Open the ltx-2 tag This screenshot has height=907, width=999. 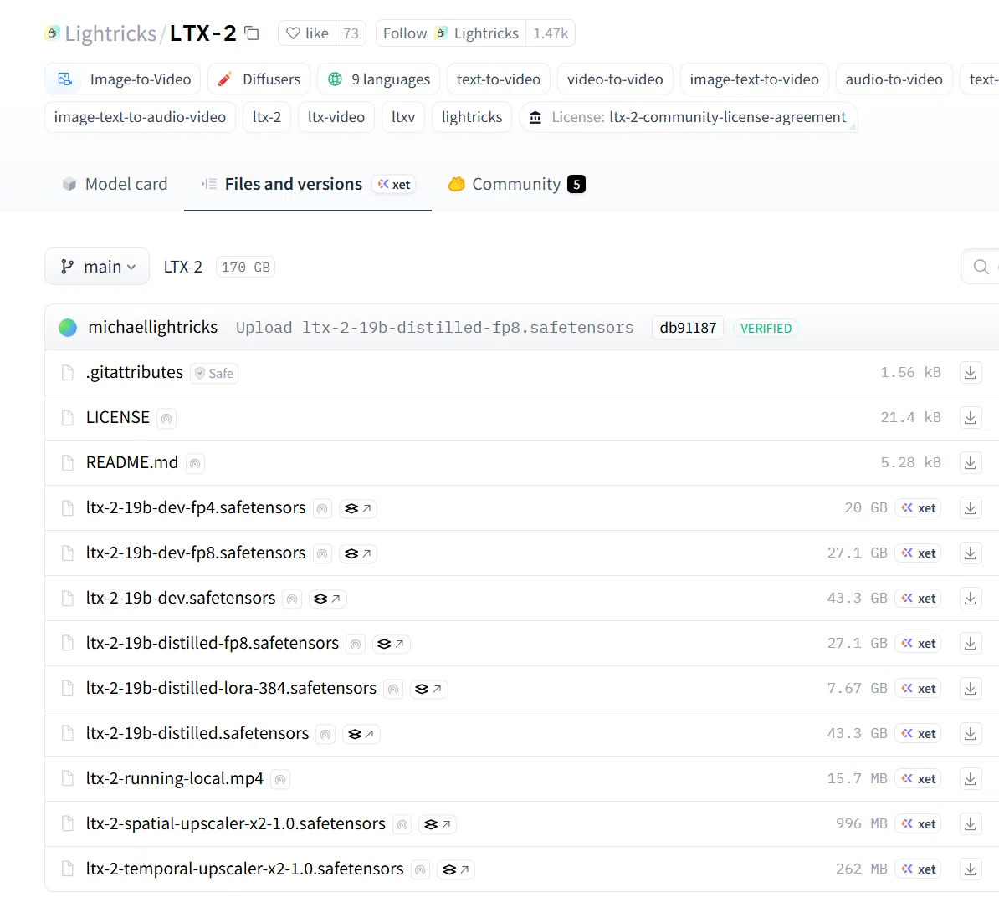(267, 117)
